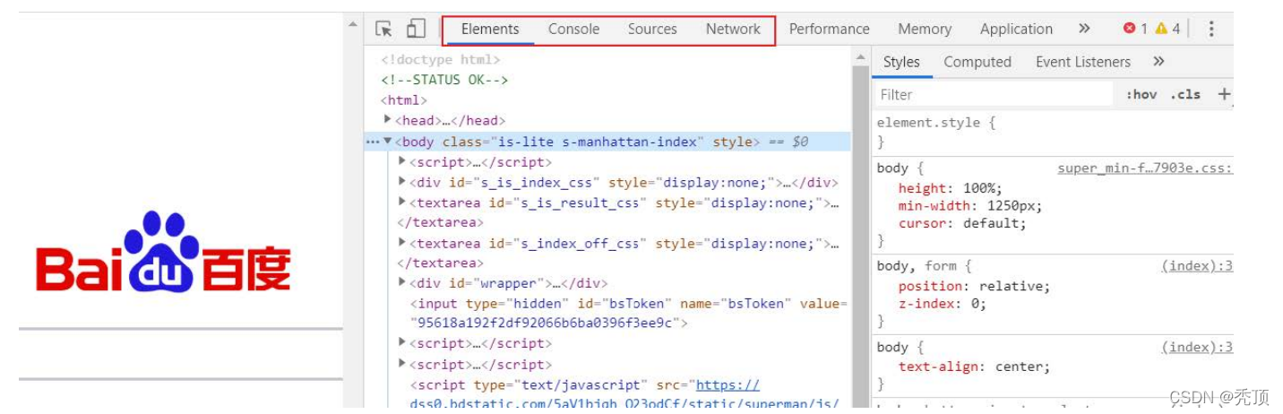Click the yellow warning count icon
The image size is (1283, 414).
tap(1161, 29)
